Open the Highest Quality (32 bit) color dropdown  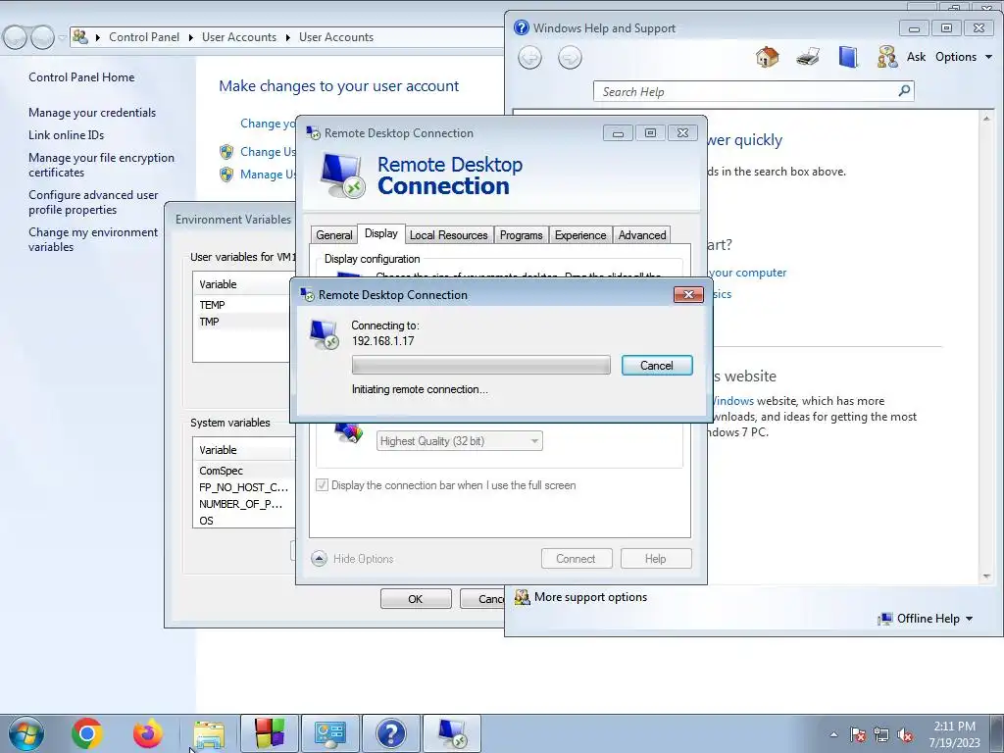point(459,440)
